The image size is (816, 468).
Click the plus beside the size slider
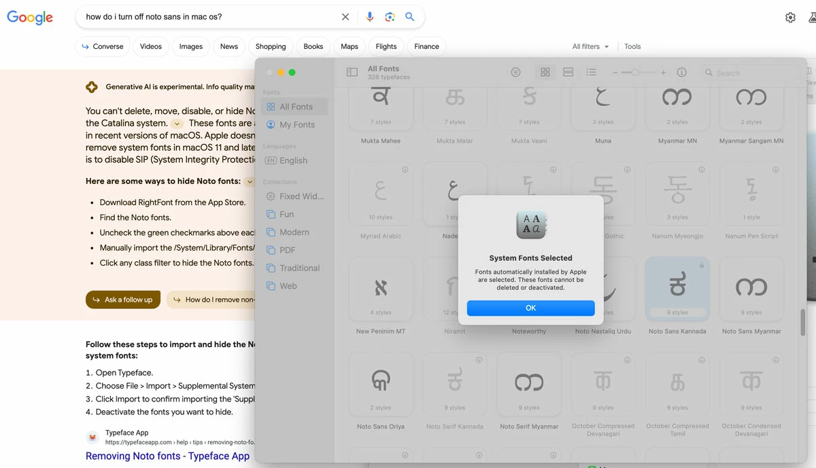(663, 73)
